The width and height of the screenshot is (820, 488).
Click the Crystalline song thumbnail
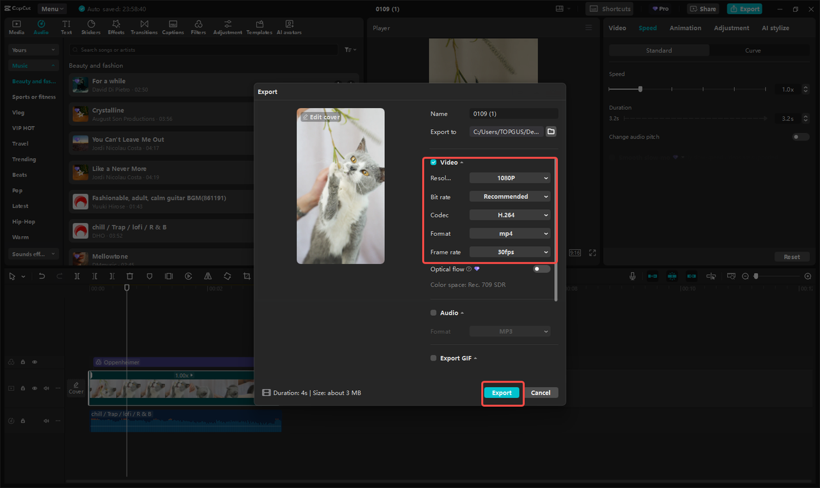(x=80, y=113)
